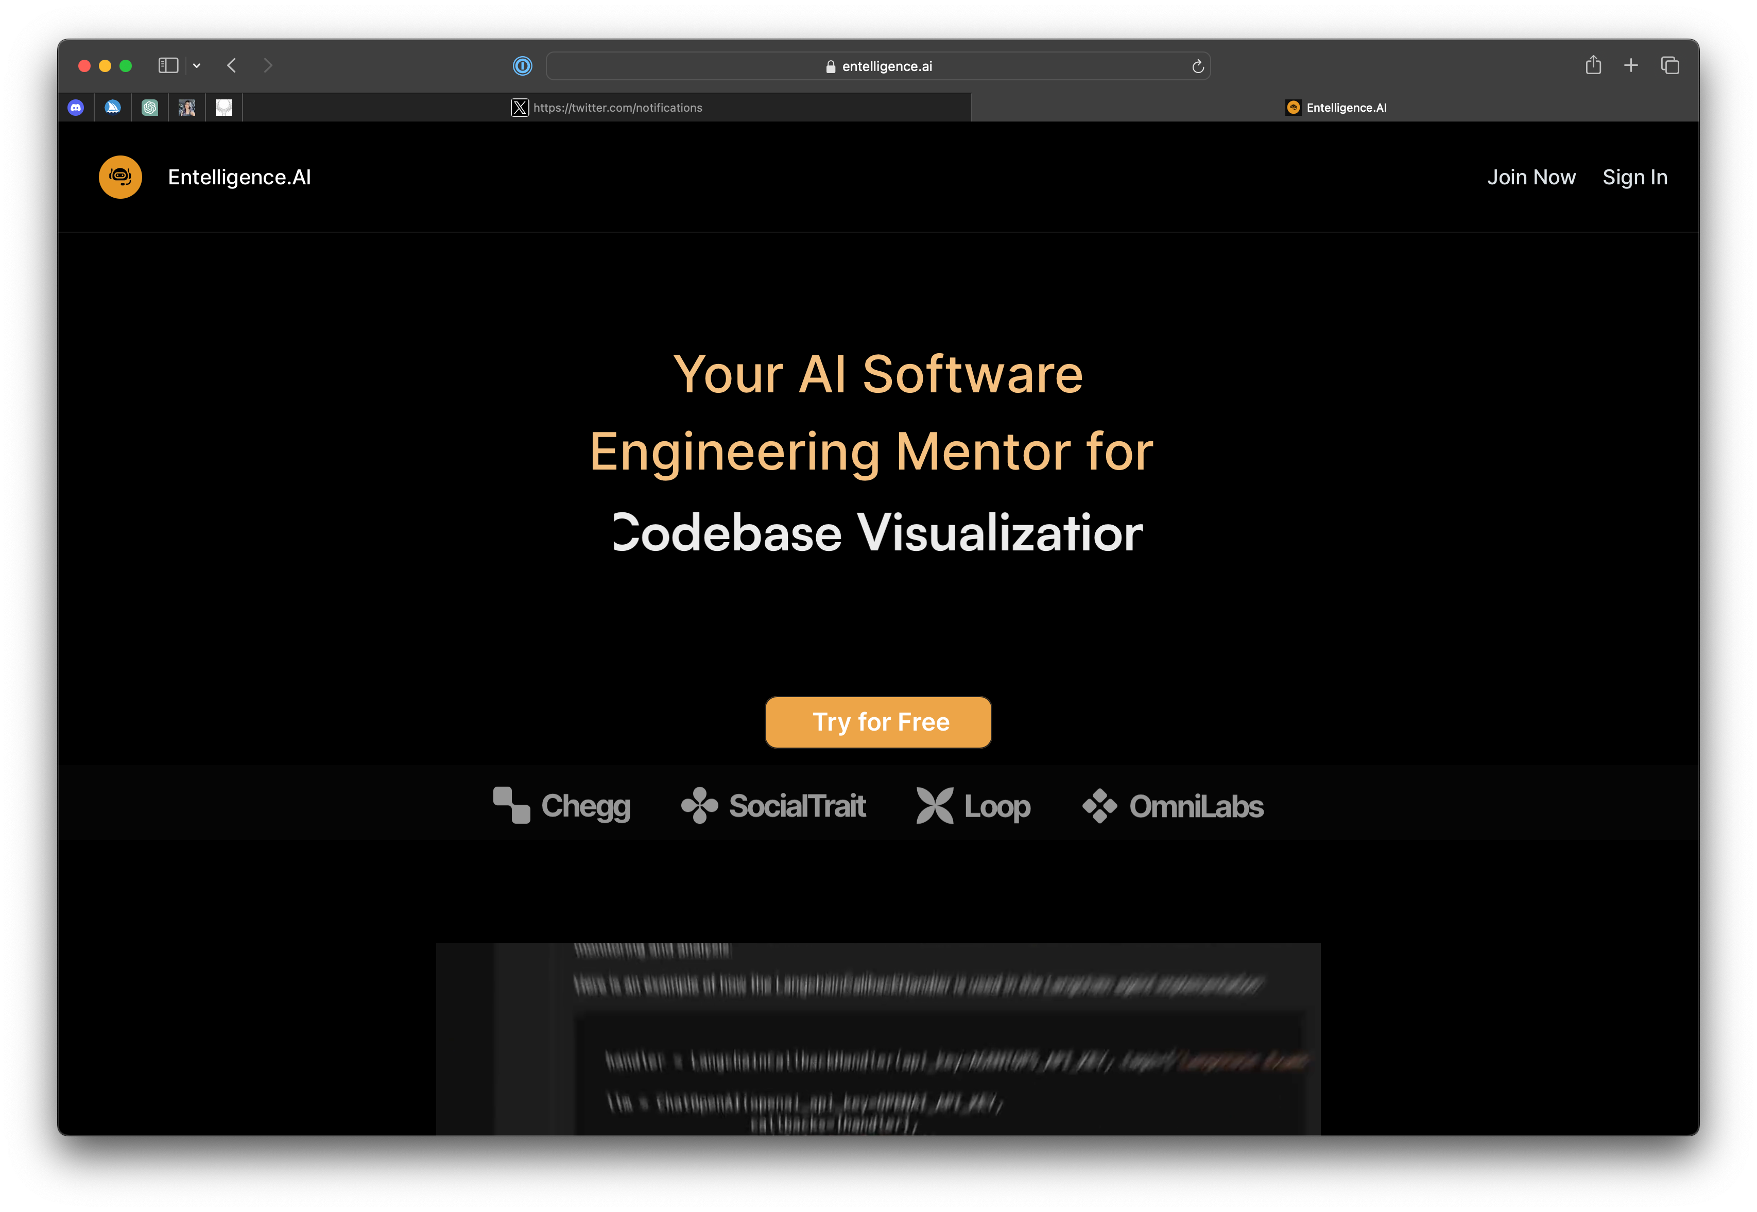Click the Join Now link
This screenshot has height=1212, width=1757.
click(1531, 177)
